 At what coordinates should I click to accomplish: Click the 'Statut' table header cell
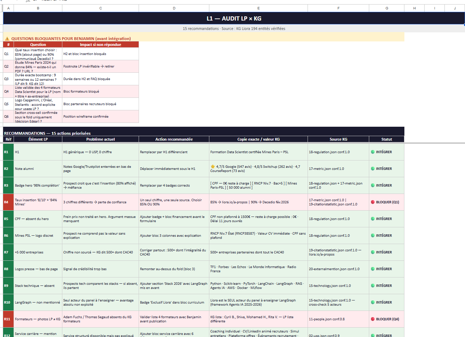[387, 139]
